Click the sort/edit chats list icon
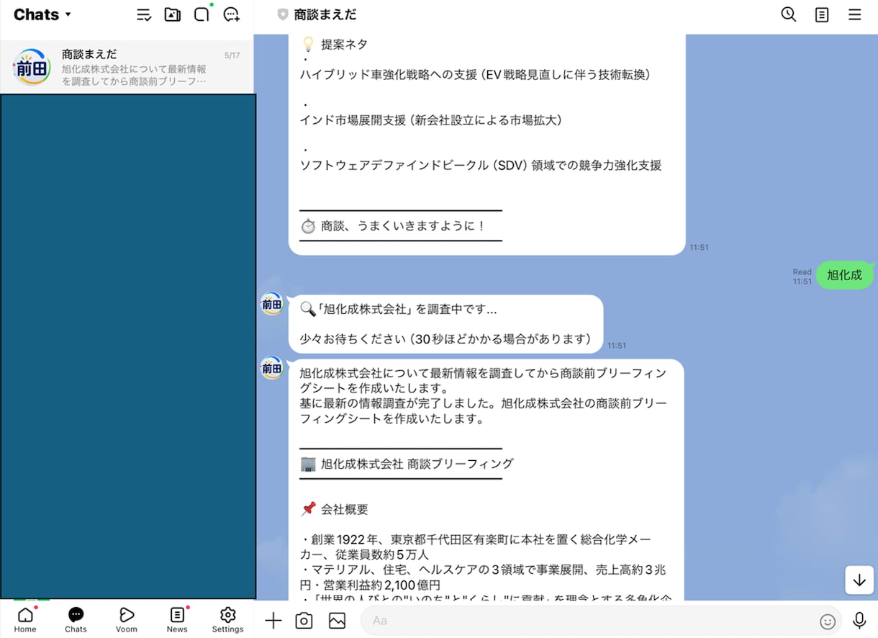The image size is (878, 638). [x=143, y=14]
